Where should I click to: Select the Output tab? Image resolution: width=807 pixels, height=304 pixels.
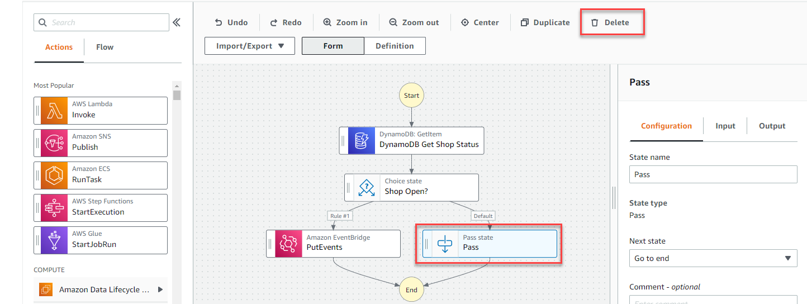pyautogui.click(x=772, y=126)
